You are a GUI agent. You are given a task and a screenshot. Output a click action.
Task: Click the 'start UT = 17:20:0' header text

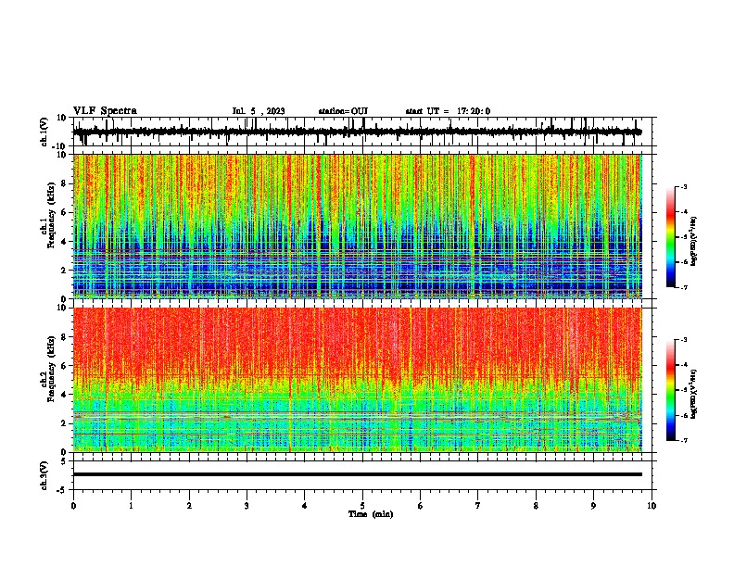click(448, 111)
